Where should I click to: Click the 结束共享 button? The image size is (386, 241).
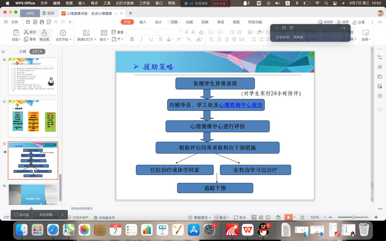pyautogui.click(x=219, y=3)
